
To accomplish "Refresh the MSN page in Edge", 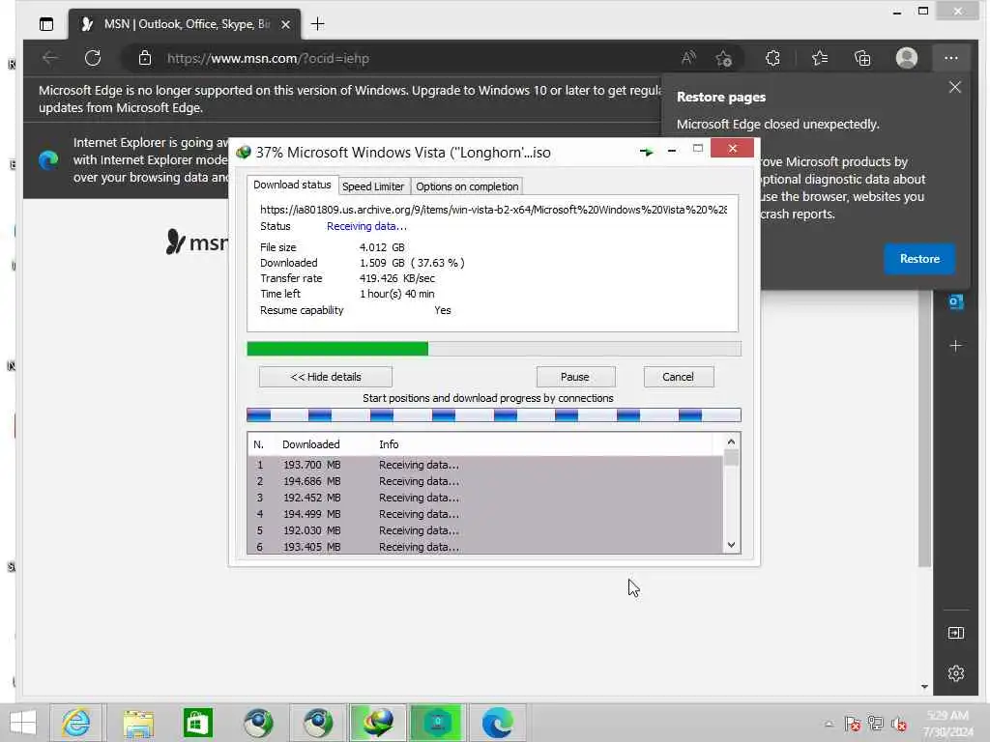I will (93, 58).
